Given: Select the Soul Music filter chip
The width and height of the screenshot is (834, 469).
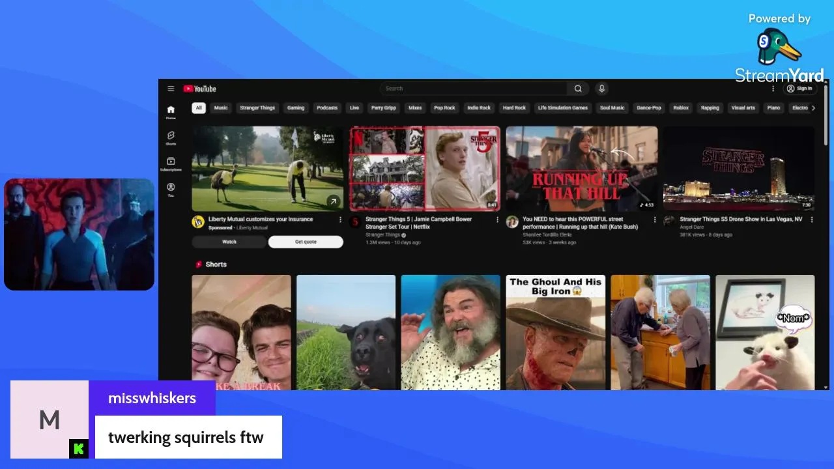Looking at the screenshot, I should pos(612,108).
